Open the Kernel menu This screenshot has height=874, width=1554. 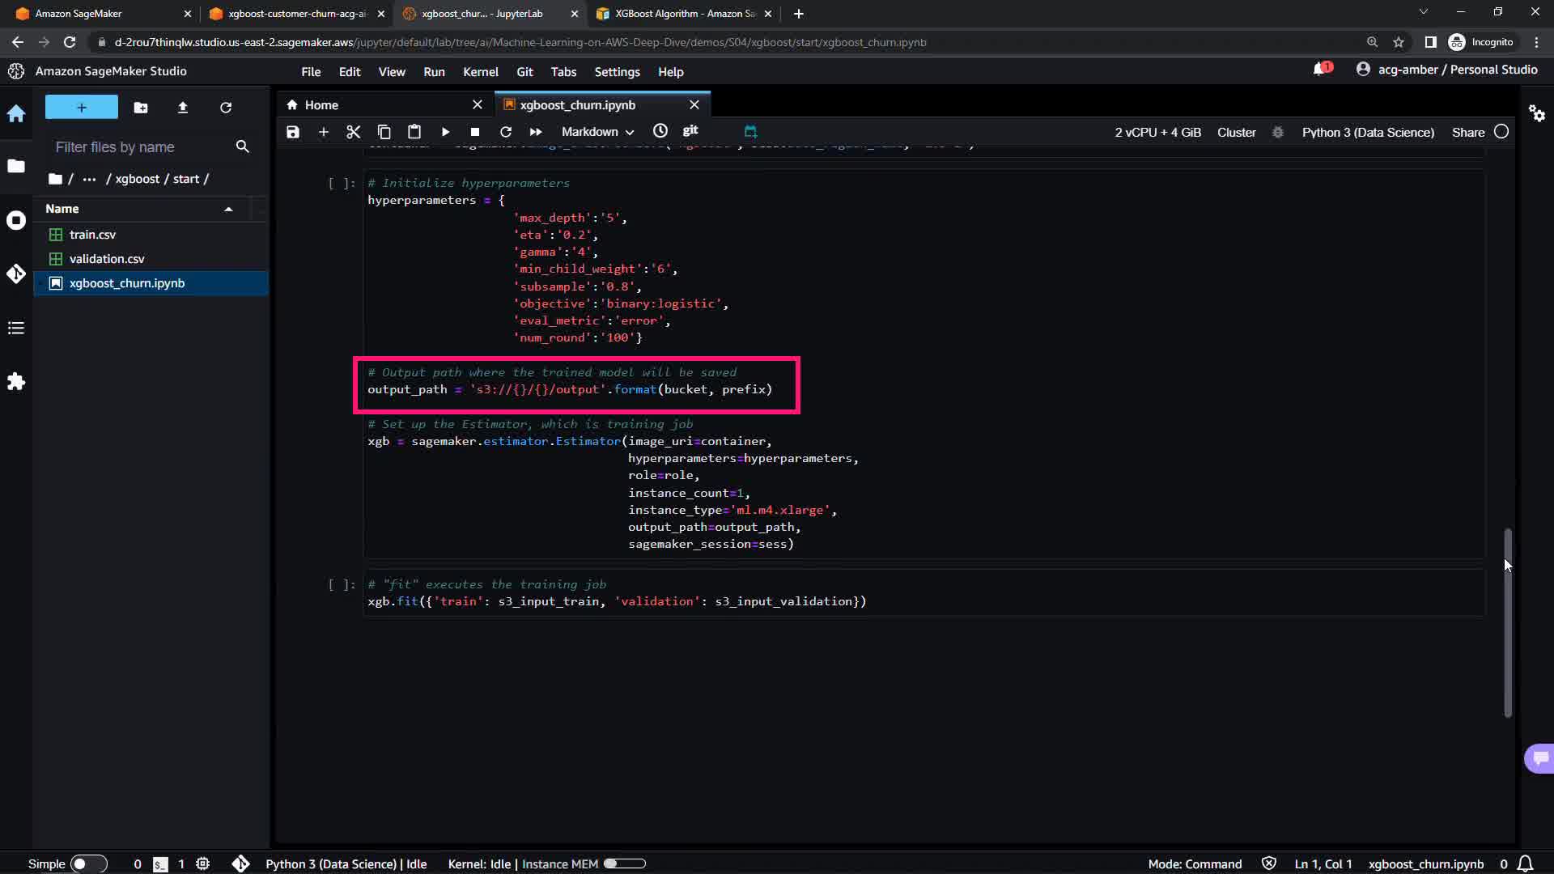480,72
